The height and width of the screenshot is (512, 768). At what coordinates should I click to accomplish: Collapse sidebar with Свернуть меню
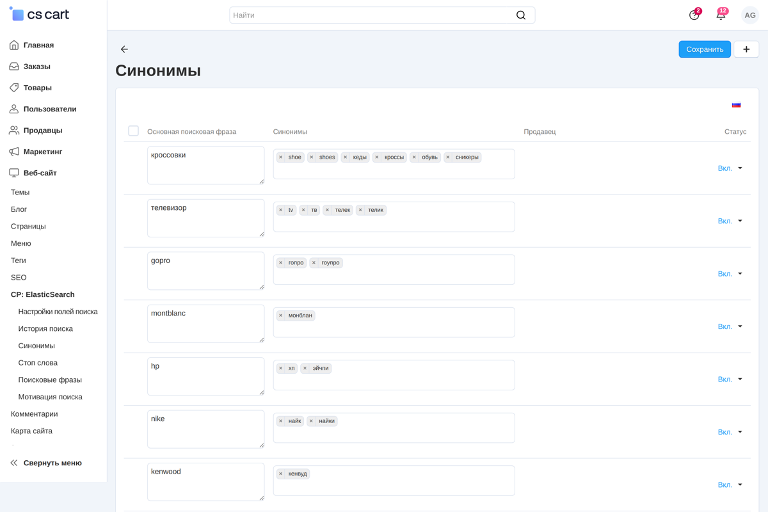(x=45, y=463)
